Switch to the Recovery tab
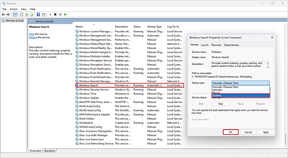Viewport: 288px width, 158px height. tap(216, 45)
